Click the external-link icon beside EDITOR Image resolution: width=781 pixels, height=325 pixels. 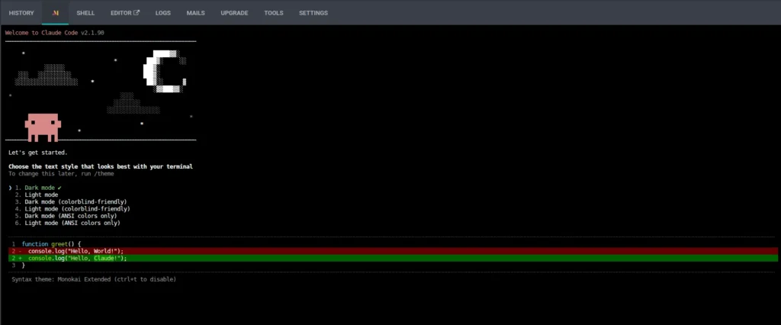137,13
